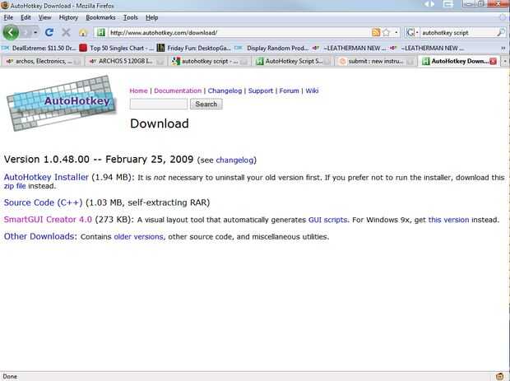Screen dimensions: 510x381
Task: List all tabs with the tab dropdown
Action: point(505,61)
